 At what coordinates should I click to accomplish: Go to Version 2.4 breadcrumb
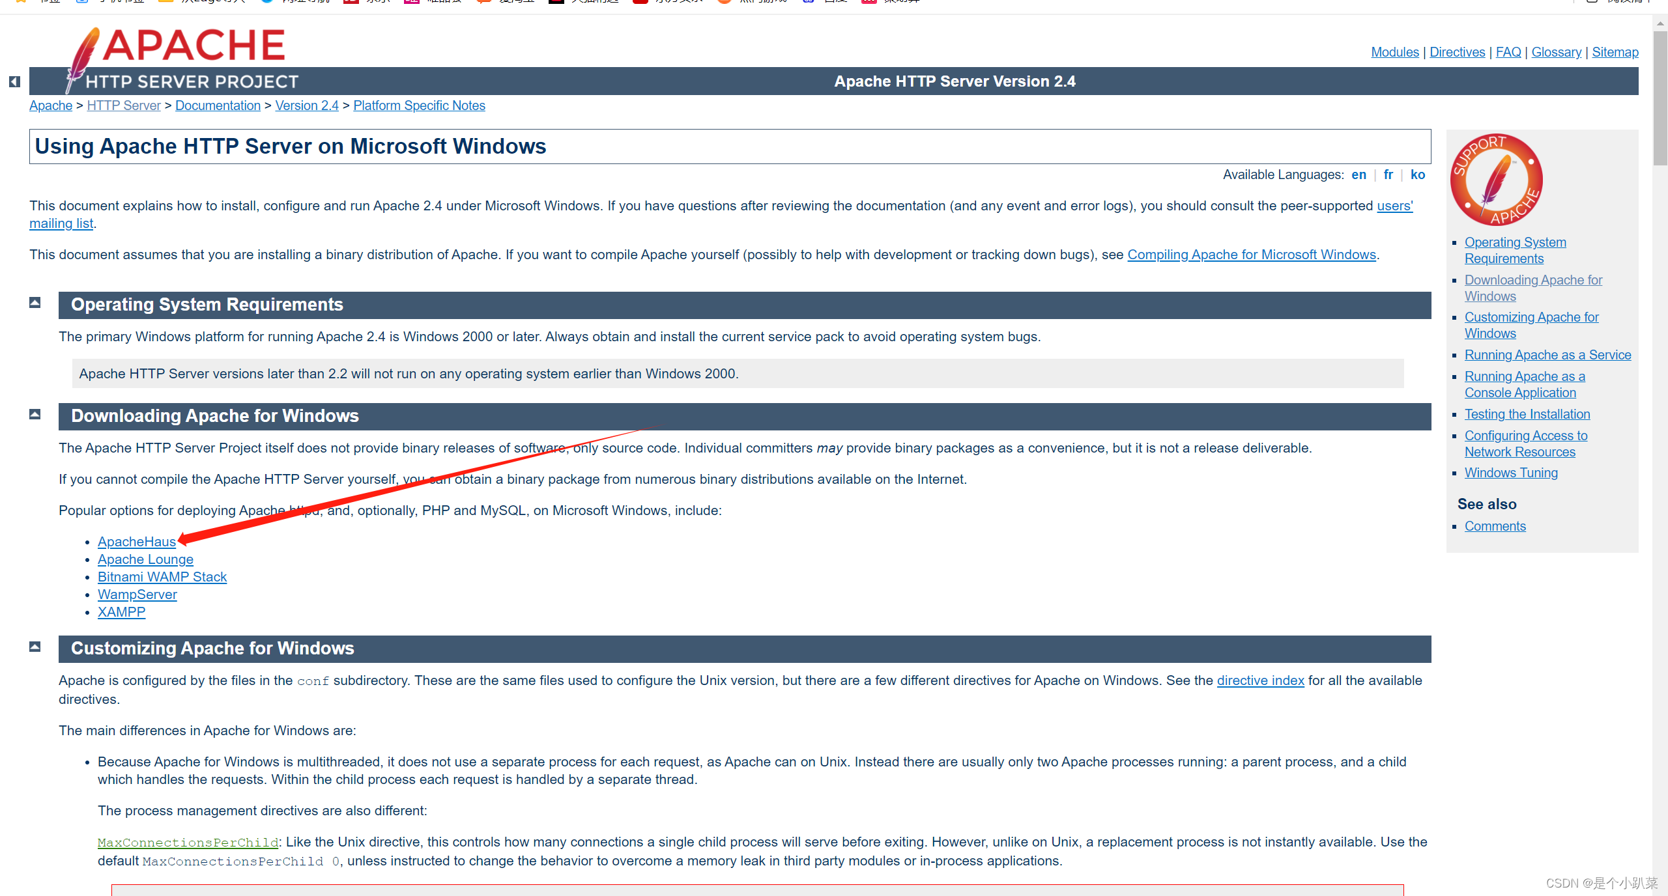point(306,105)
